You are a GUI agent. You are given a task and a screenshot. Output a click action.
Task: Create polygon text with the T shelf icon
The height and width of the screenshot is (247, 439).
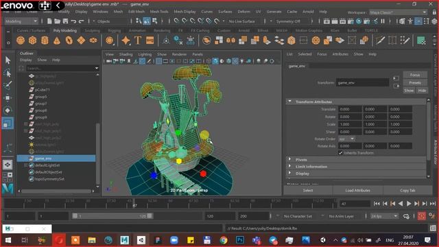click(x=138, y=40)
